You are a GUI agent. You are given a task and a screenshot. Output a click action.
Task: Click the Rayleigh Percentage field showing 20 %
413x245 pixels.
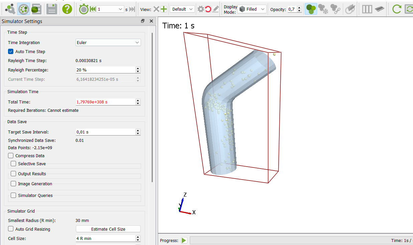tap(106, 70)
